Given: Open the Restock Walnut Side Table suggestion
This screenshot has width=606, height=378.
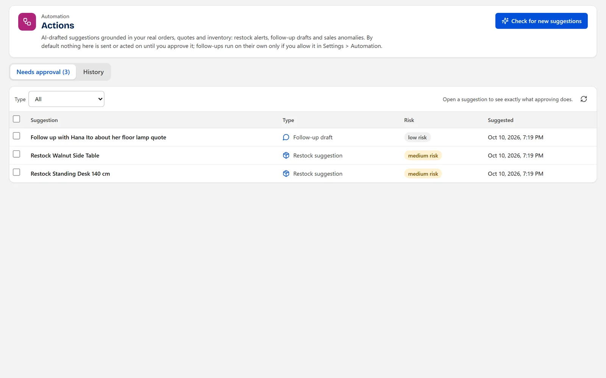Looking at the screenshot, I should (x=65, y=155).
